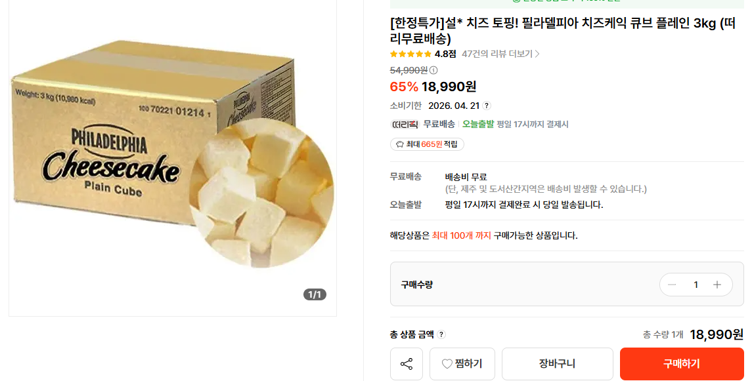Click the heart icon in 찜하기
This screenshot has height=381, width=752.
tap(447, 364)
